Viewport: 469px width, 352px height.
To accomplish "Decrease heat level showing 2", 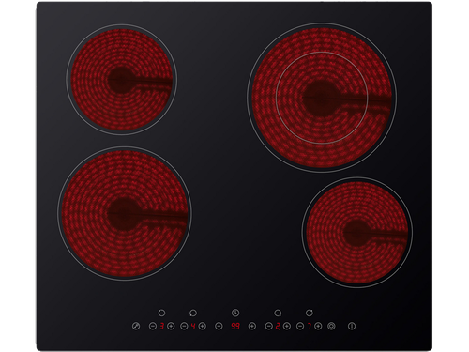I will click(x=268, y=326).
